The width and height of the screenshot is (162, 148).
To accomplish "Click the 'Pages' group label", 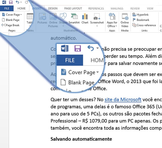I will (x=12, y=31).
